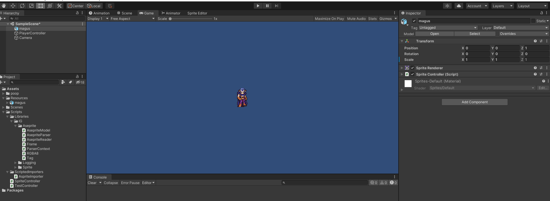Open Sprite Renderer preset icon
The width and height of the screenshot is (550, 201).
541,68
